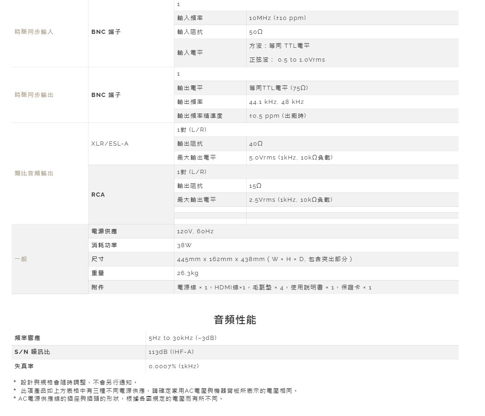Click the 38W power value
This screenshot has height=416, width=485.
pos(184,245)
